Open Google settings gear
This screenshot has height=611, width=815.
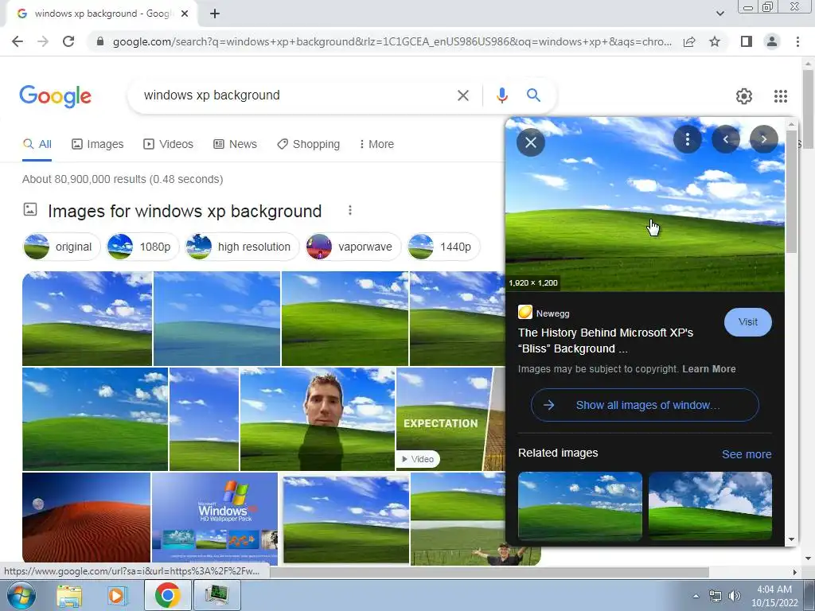[x=744, y=96]
